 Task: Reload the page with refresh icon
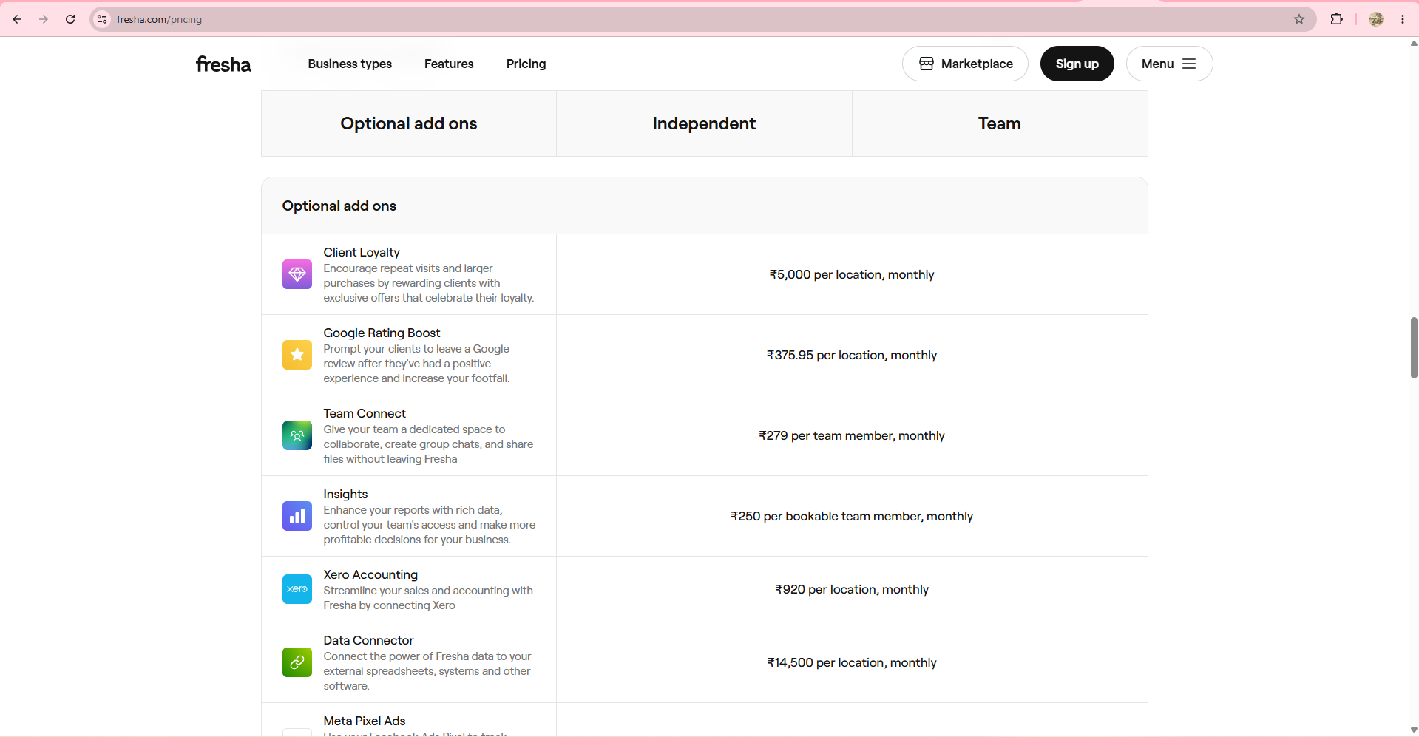(70, 19)
